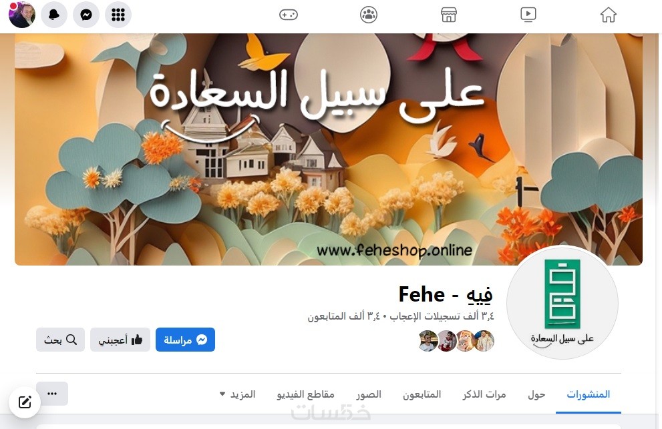Click the compose new message pencil icon
Viewport: 662px width, 429px height.
pos(25,402)
